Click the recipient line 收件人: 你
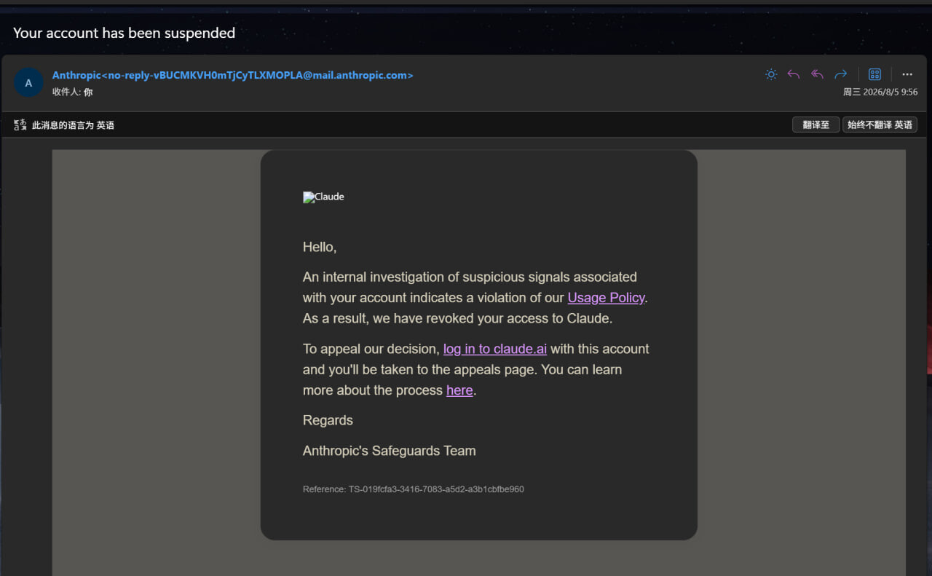 tap(73, 92)
